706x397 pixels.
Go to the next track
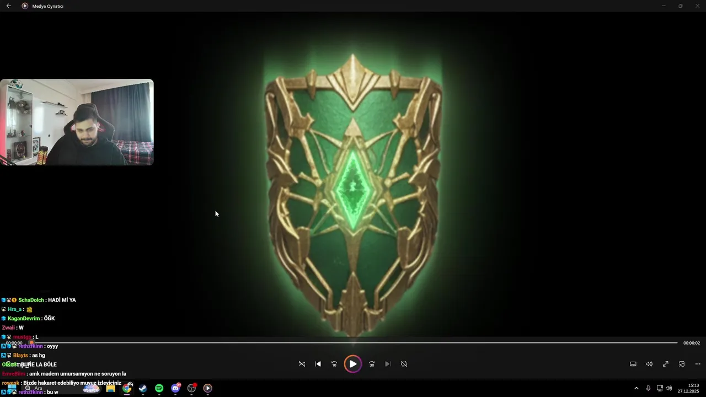pos(388,364)
